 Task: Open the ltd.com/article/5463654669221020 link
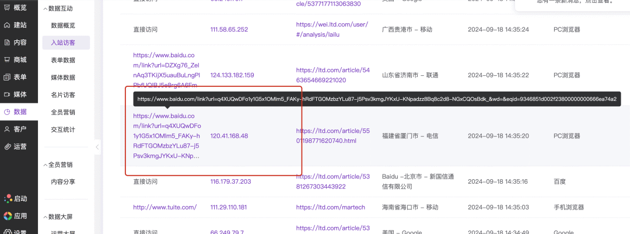point(332,75)
